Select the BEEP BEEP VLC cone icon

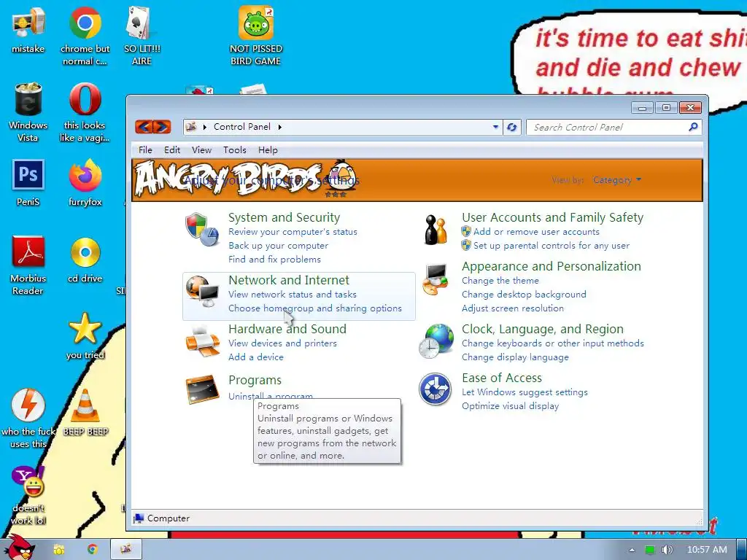85,413
